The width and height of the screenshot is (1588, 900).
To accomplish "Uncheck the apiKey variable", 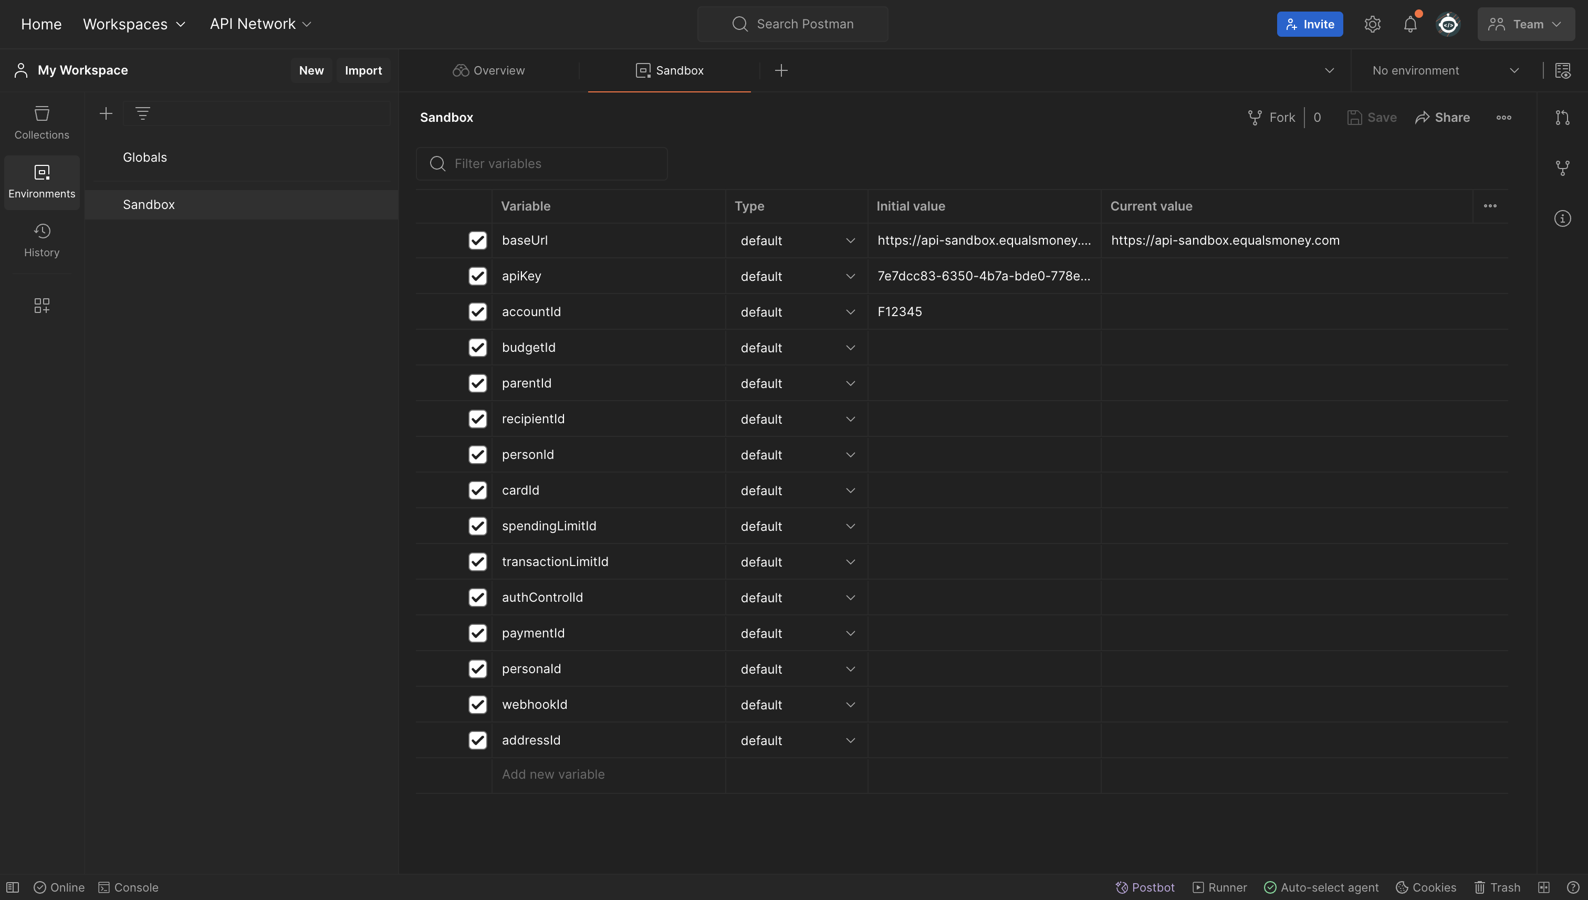I will click(478, 276).
